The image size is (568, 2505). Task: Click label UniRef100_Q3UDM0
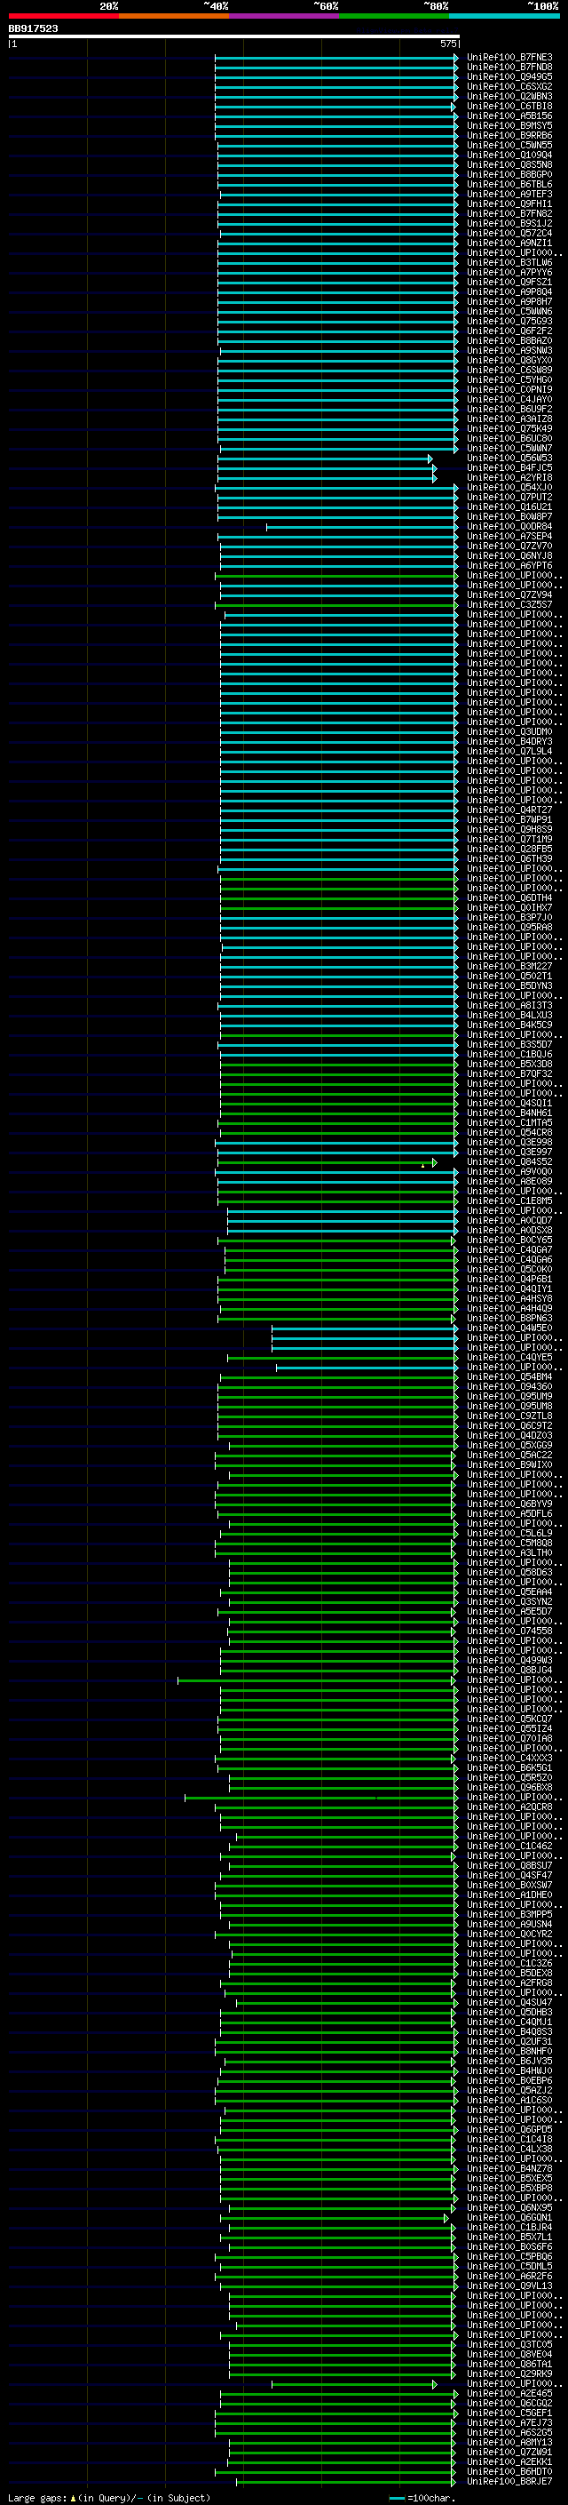[x=509, y=732]
